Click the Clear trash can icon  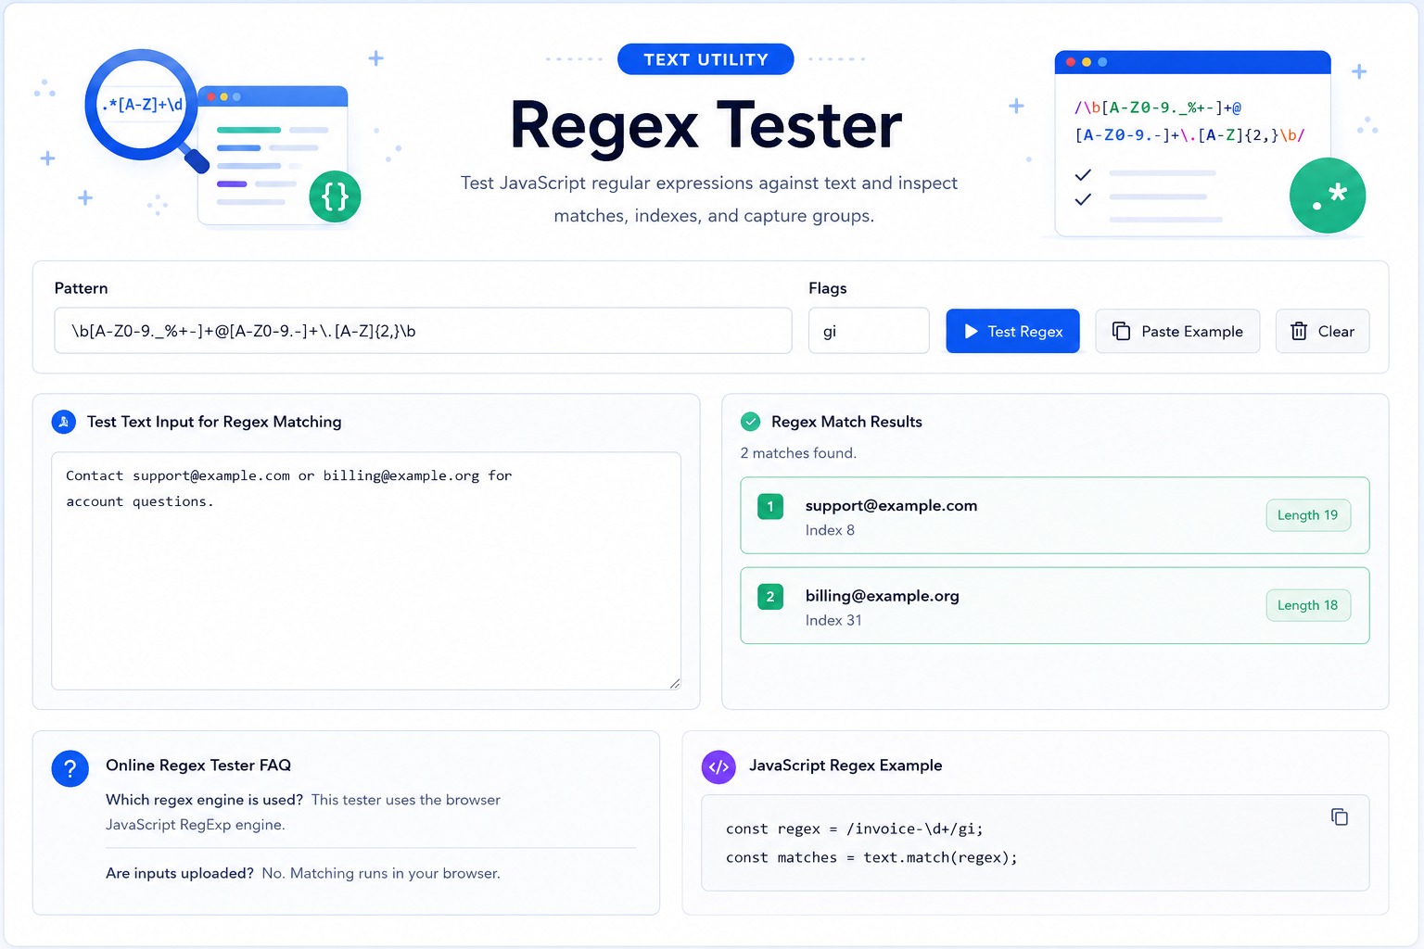point(1299,331)
